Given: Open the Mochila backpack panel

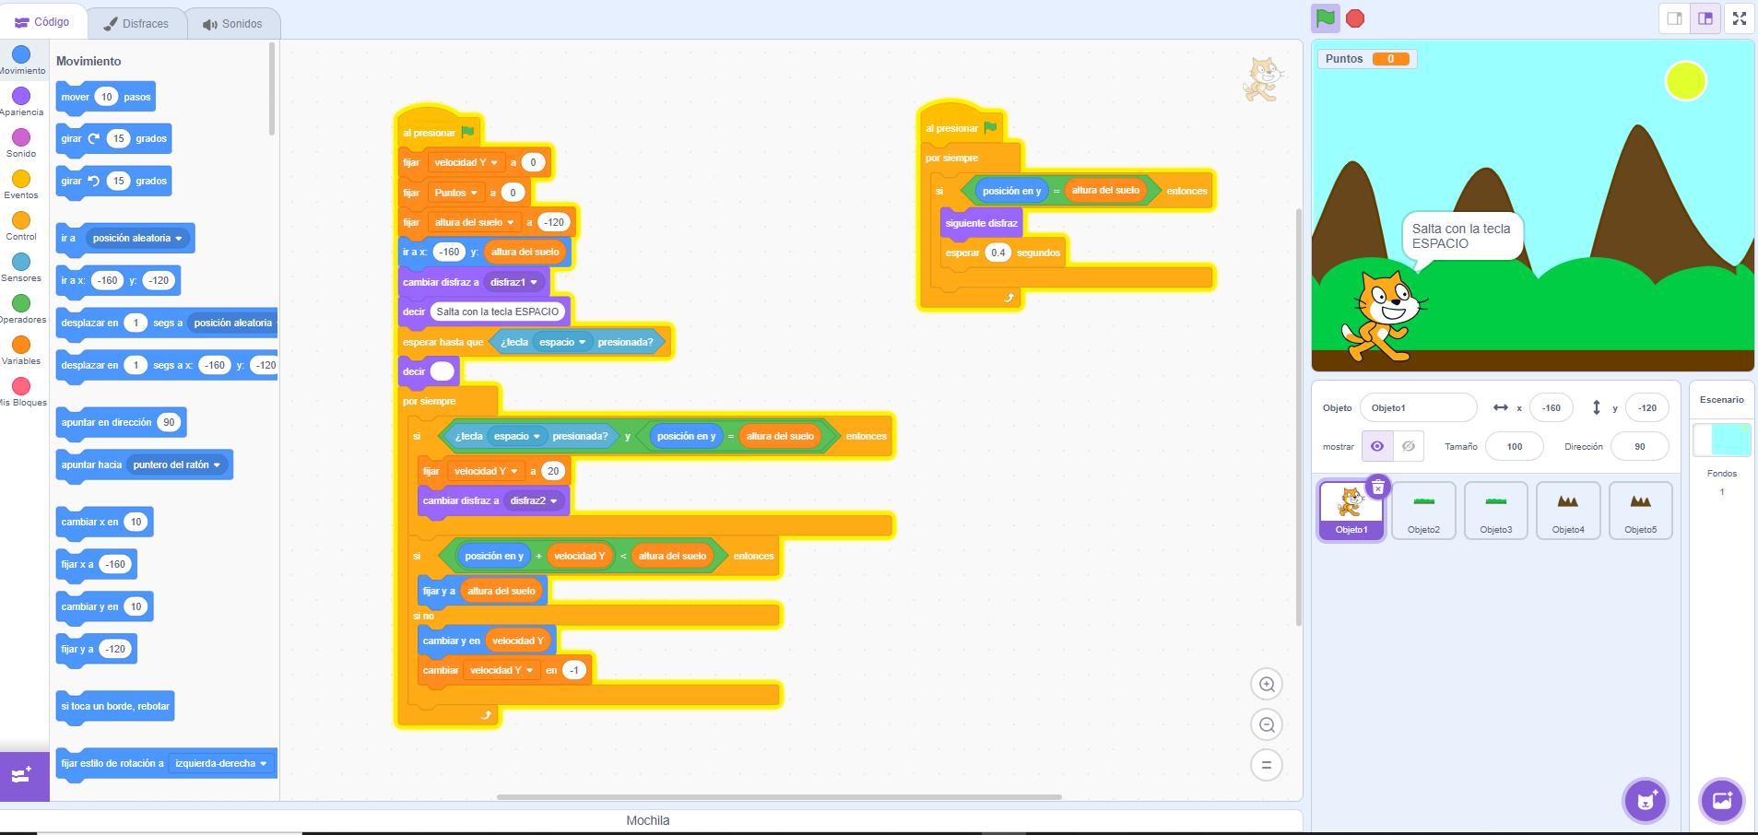Looking at the screenshot, I should click(648, 820).
